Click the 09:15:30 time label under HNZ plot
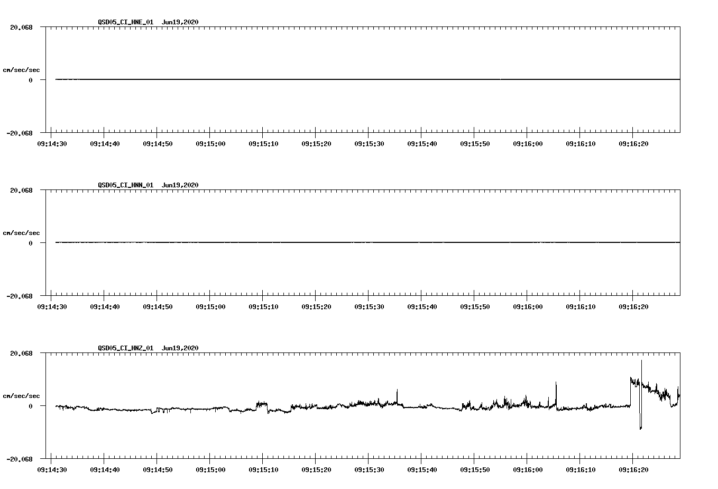 (369, 470)
